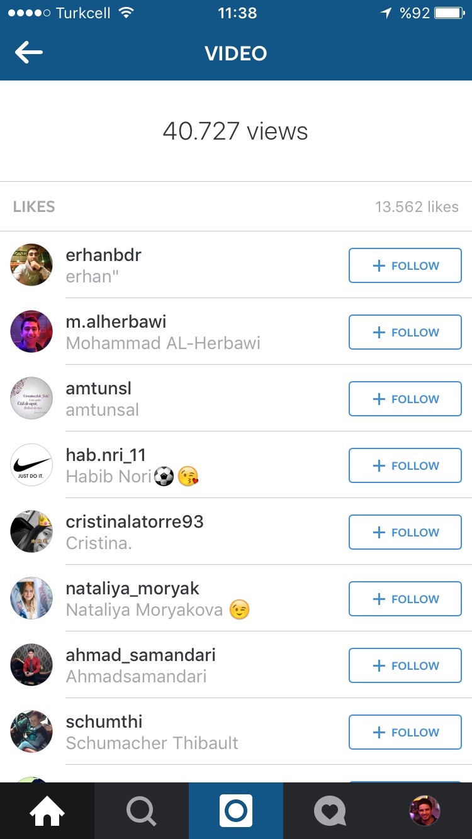472x839 pixels.
Task: Tap the Wi-Fi status icon
Action: 126,13
